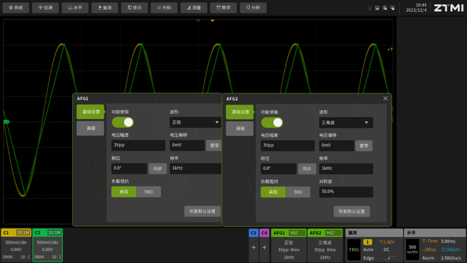
Task: Expand the AFG1 波形 dropdown showing 正弦
Action: coord(195,122)
